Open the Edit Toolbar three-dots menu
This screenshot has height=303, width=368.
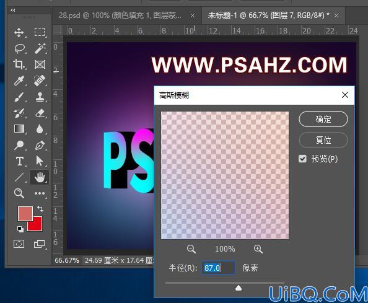[40, 193]
